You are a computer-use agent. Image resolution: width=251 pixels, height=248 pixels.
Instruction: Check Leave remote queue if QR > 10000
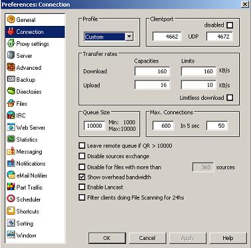coord(82,146)
